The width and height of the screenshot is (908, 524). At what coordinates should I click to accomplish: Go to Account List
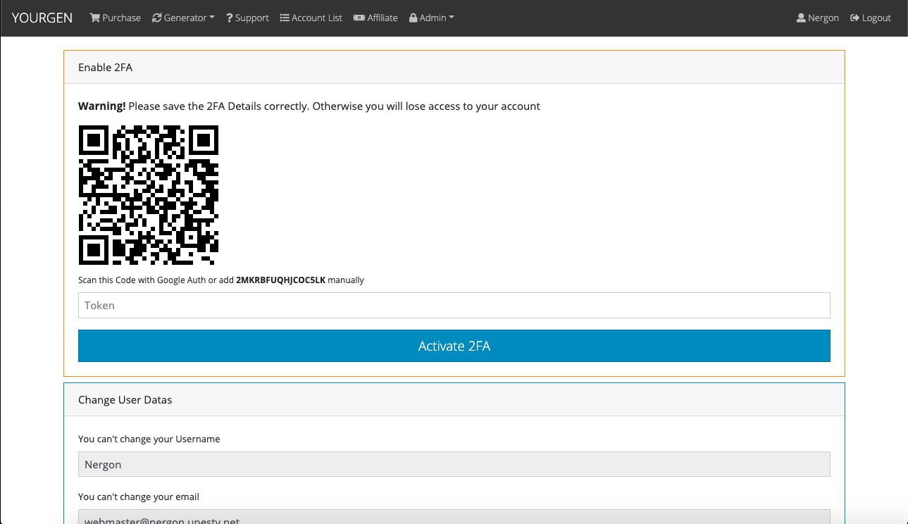311,18
